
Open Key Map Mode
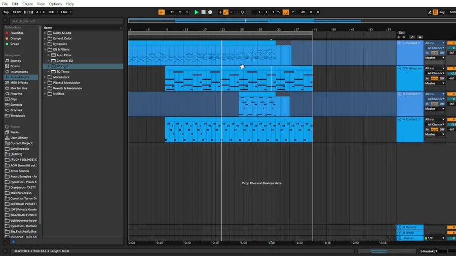pos(442,12)
